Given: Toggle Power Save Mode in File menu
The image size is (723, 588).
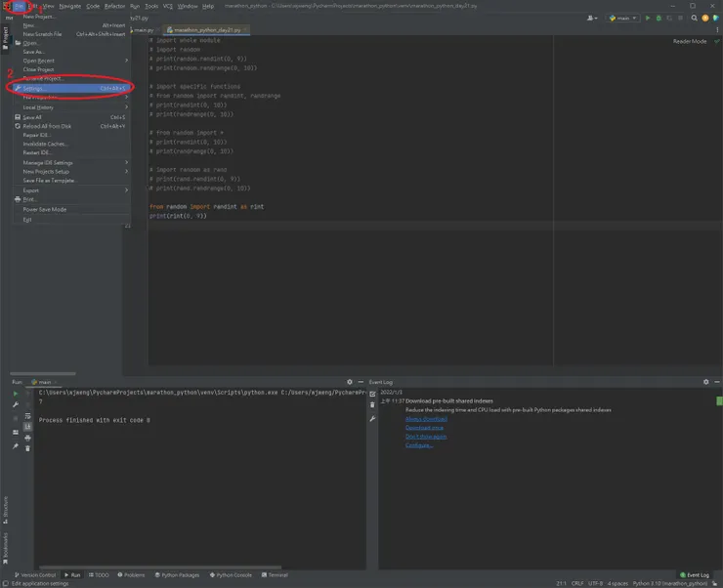Looking at the screenshot, I should pyautogui.click(x=45, y=209).
